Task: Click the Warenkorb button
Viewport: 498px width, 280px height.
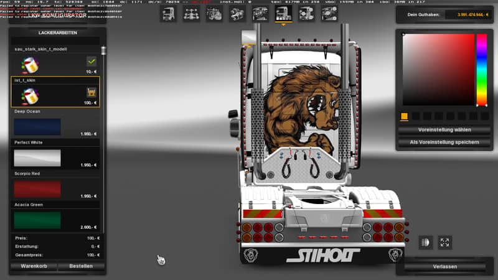Action: 33,266
